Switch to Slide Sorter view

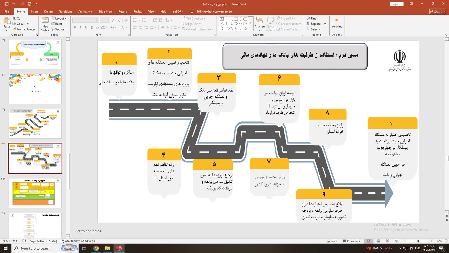point(378,241)
